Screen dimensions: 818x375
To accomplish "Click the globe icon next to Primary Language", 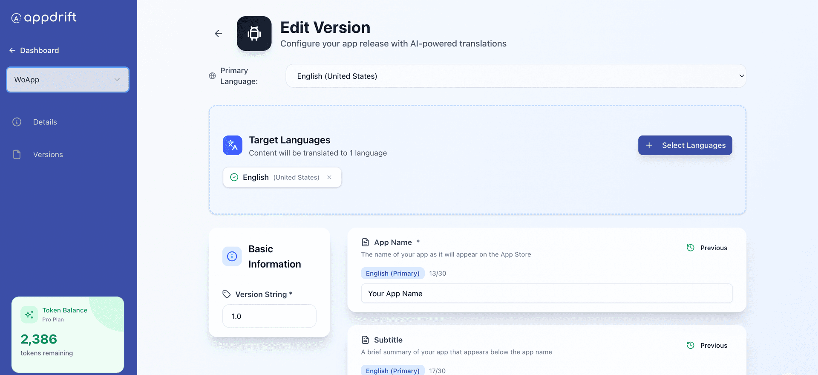I will (x=212, y=76).
